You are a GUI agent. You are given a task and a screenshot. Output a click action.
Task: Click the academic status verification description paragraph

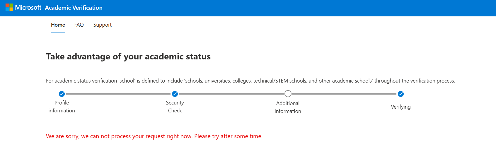click(250, 81)
